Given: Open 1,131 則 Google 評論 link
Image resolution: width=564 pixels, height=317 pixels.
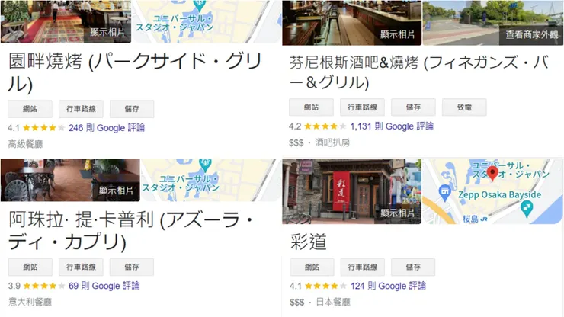Looking at the screenshot, I should coord(392,126).
